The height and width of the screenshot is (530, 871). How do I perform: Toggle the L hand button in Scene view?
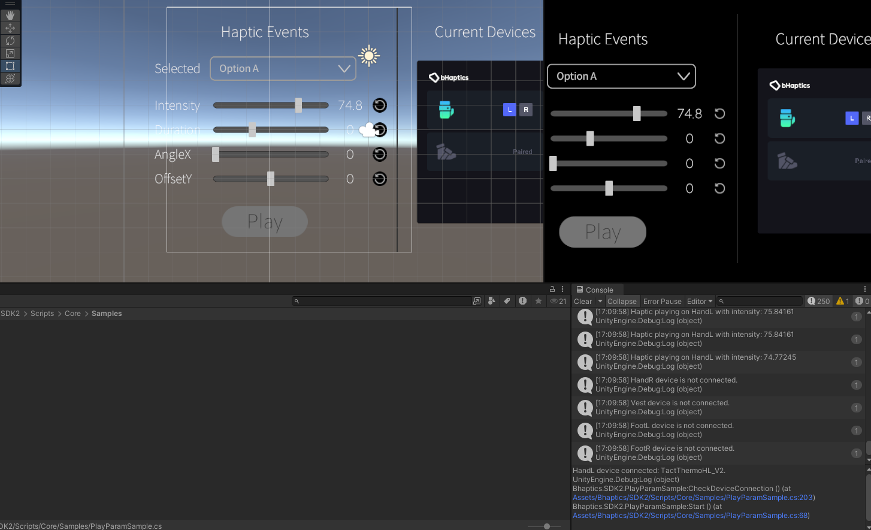(510, 110)
